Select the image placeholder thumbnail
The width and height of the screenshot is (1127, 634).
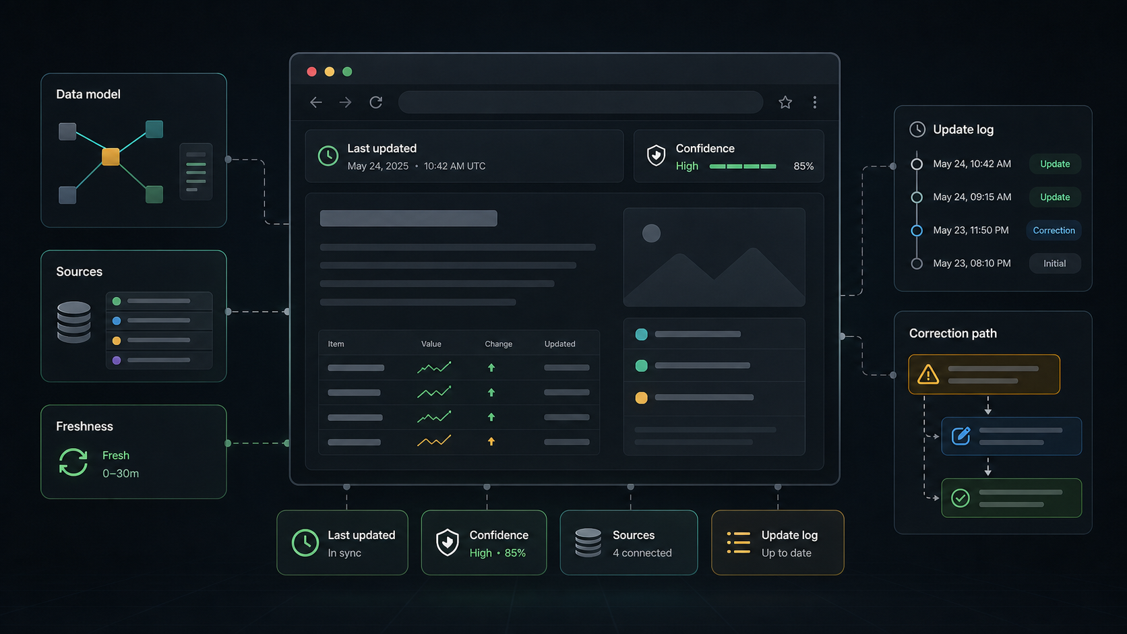point(714,257)
